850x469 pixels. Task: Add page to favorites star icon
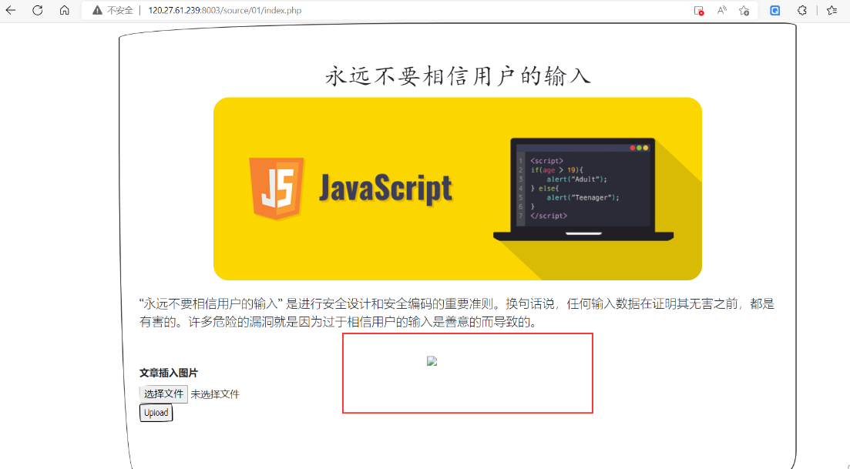pos(744,10)
